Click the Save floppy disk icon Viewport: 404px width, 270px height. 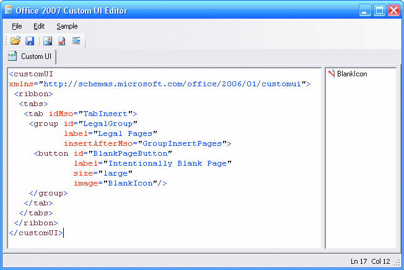coord(30,41)
